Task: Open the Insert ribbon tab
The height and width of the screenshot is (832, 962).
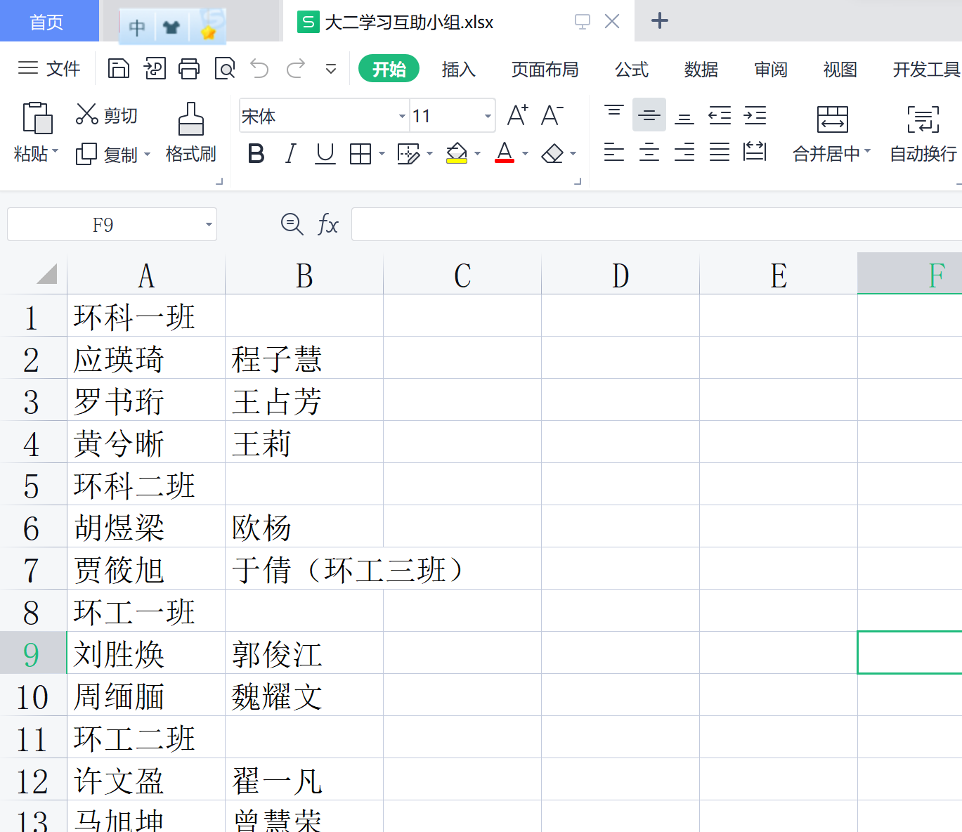Action: tap(458, 70)
